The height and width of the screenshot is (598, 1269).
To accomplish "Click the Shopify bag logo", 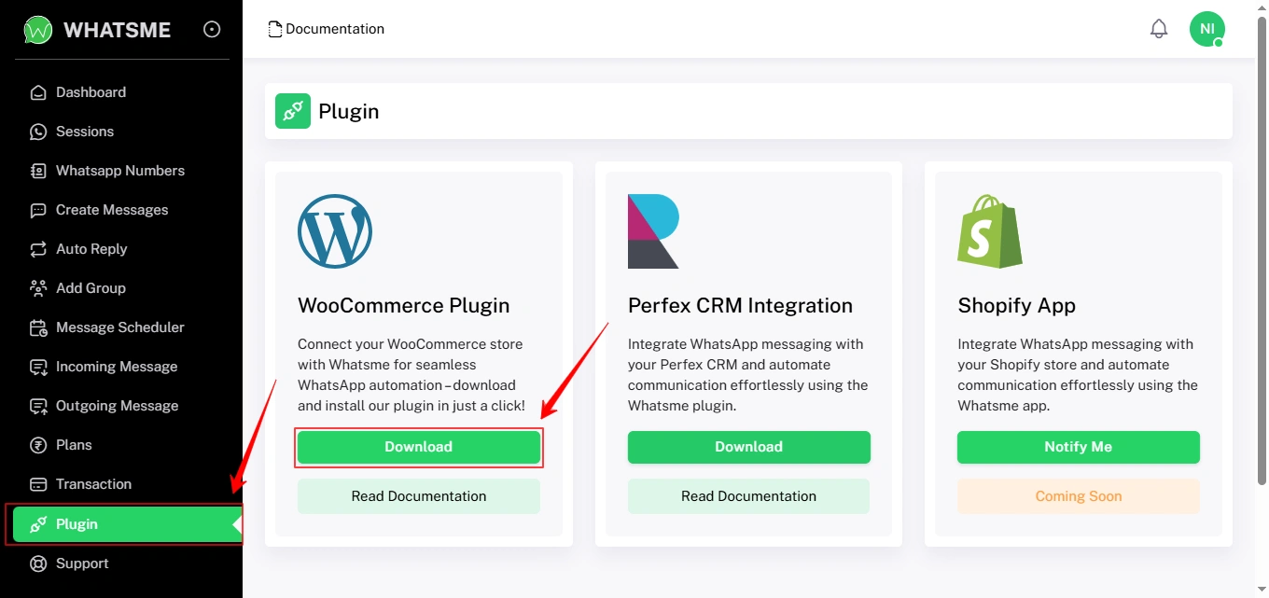I will point(989,231).
